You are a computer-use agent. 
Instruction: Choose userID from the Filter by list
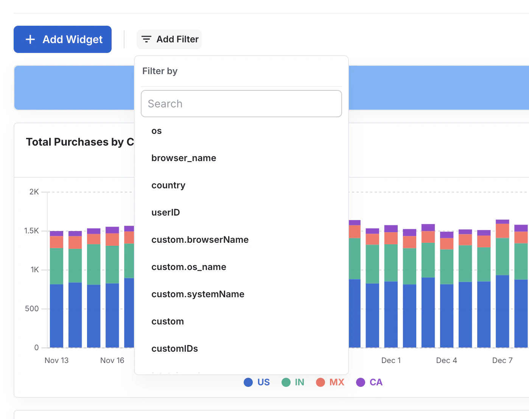(166, 212)
